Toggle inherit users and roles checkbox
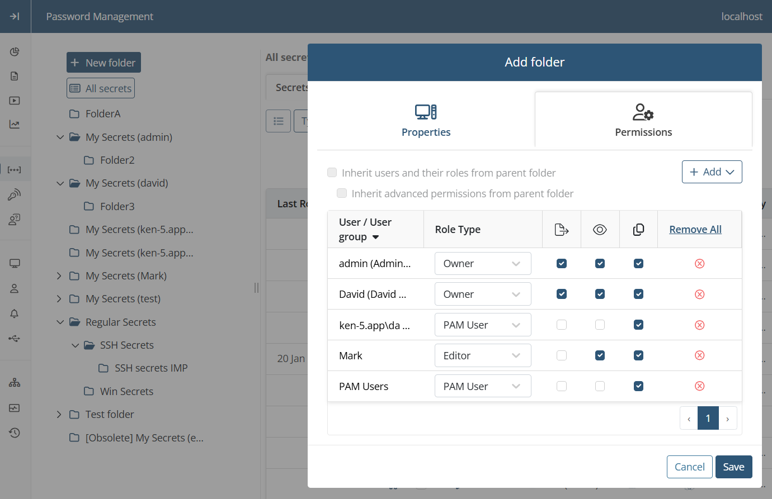This screenshot has width=772, height=499. pos(332,173)
